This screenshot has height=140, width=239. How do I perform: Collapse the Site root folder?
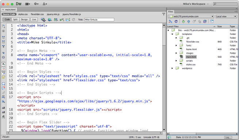point(169,30)
